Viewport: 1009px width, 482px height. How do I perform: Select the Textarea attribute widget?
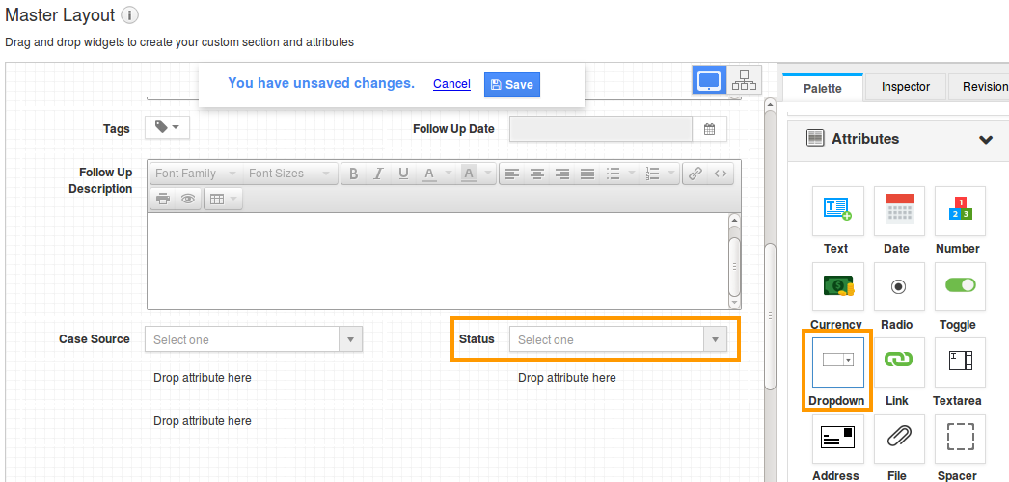click(960, 362)
